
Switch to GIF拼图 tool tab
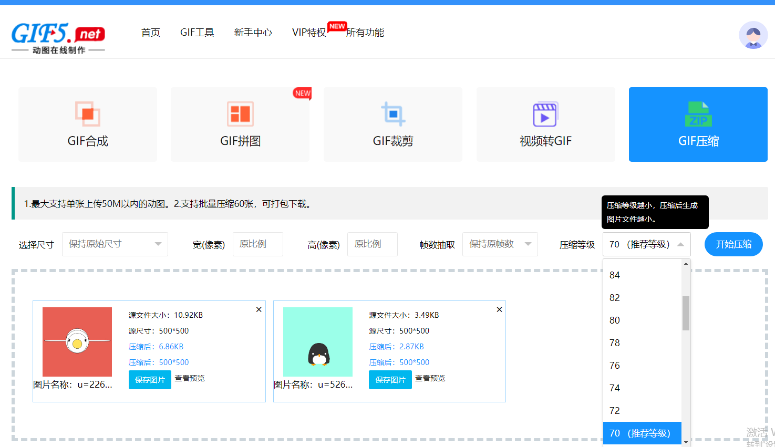coord(240,124)
